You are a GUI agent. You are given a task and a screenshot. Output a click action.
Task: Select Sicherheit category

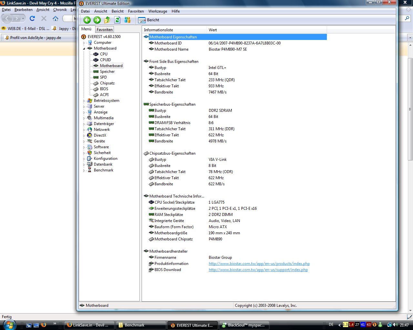tap(102, 153)
